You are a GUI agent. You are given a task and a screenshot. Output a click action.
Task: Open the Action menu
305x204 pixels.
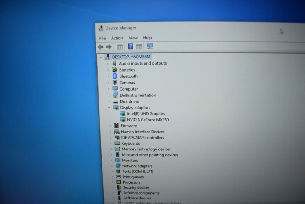(117, 38)
